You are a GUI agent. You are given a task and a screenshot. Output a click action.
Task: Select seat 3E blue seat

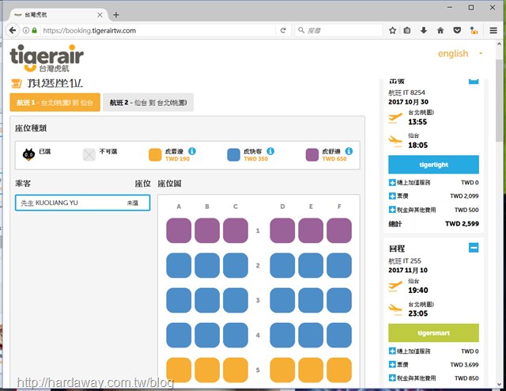click(x=311, y=300)
